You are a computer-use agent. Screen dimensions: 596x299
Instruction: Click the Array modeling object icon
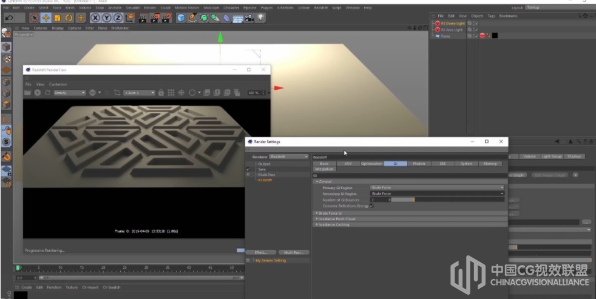(215, 18)
